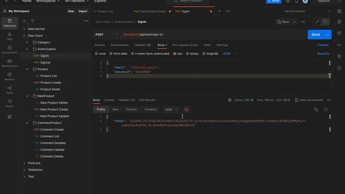Expand the Data fetcher collection

point(24,29)
